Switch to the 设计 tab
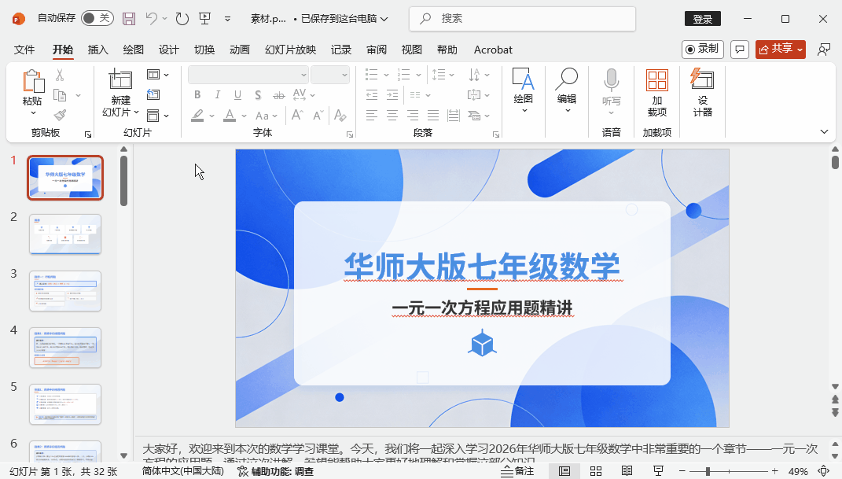Viewport: 842px width, 479px height. [168, 50]
